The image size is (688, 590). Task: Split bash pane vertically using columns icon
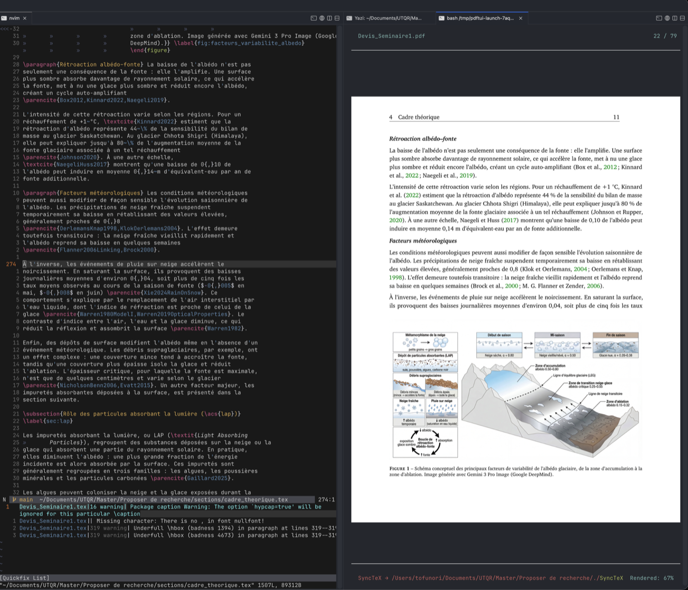click(675, 18)
